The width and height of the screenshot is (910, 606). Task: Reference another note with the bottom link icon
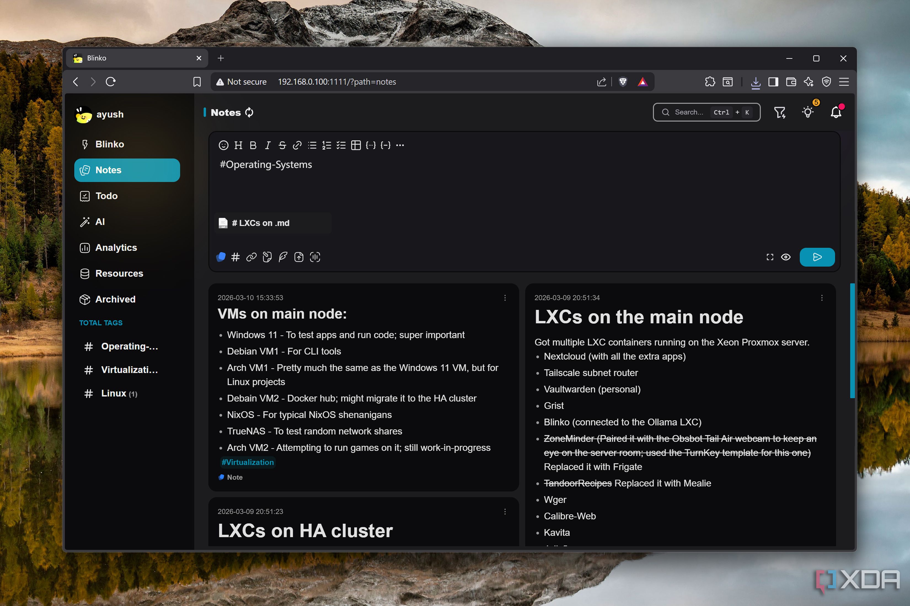point(251,257)
